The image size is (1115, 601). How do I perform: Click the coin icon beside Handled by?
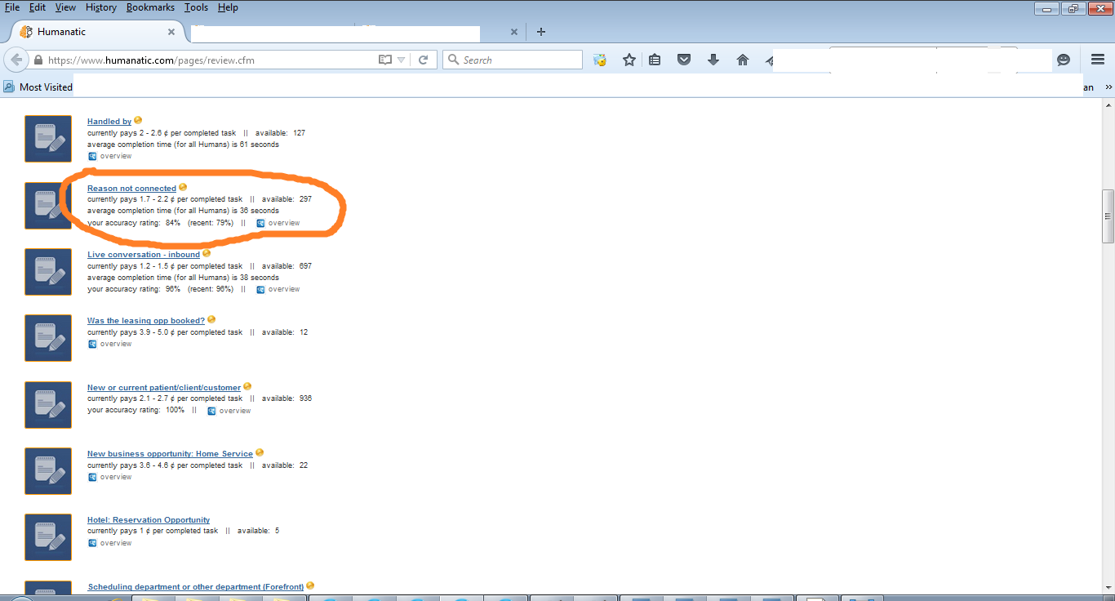coord(138,120)
